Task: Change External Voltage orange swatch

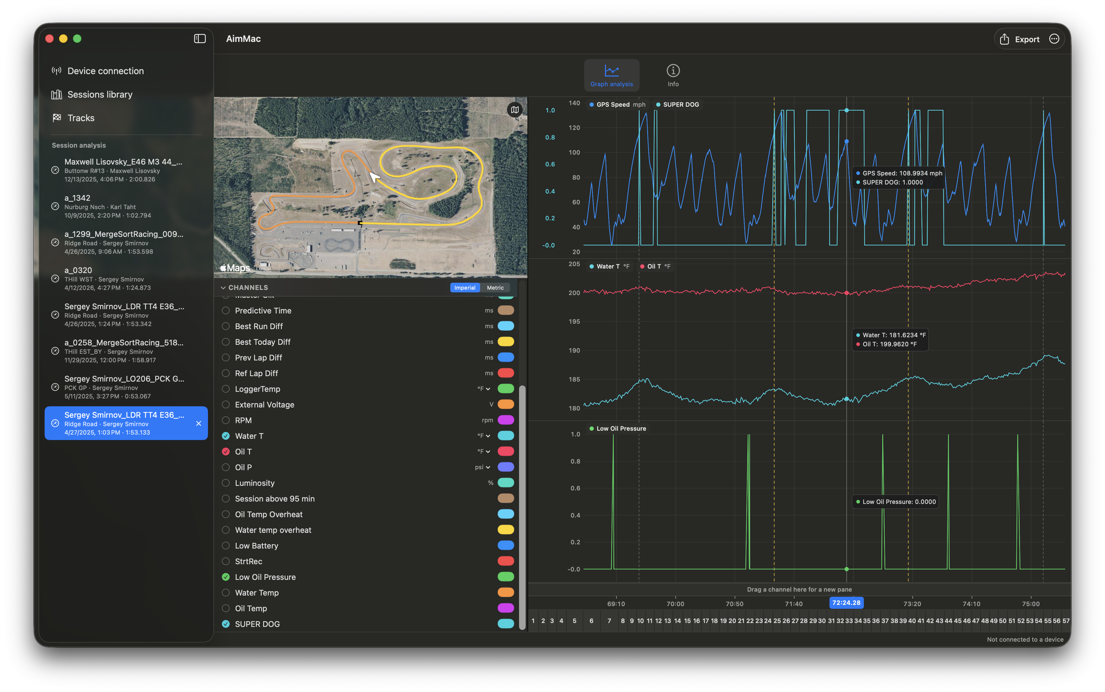Action: tap(506, 404)
